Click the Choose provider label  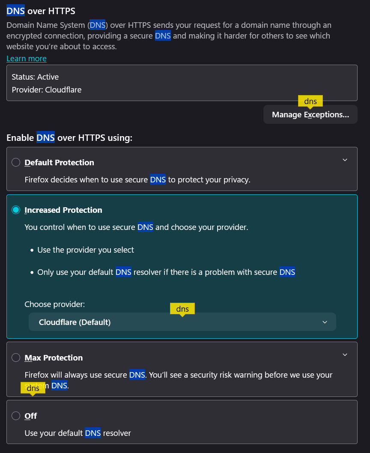pos(55,304)
